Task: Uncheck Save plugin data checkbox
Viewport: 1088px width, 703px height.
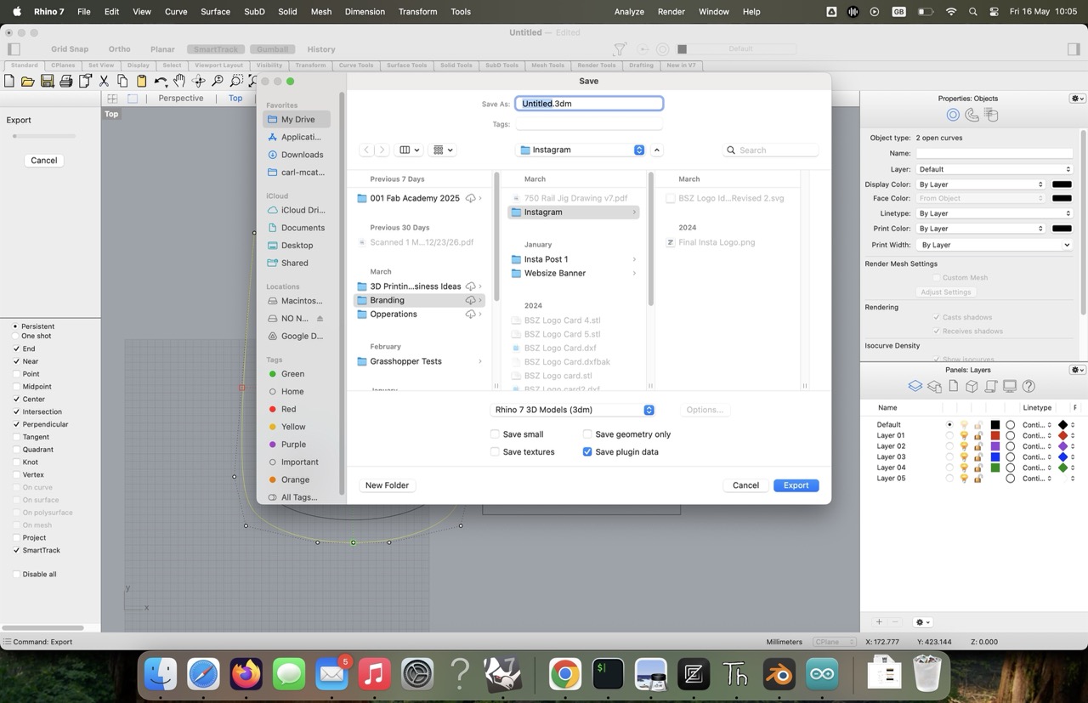Action: click(x=587, y=452)
